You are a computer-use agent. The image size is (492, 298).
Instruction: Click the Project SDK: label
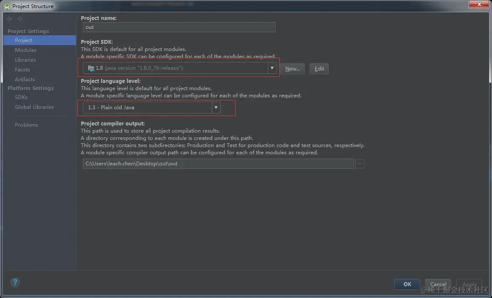[97, 42]
